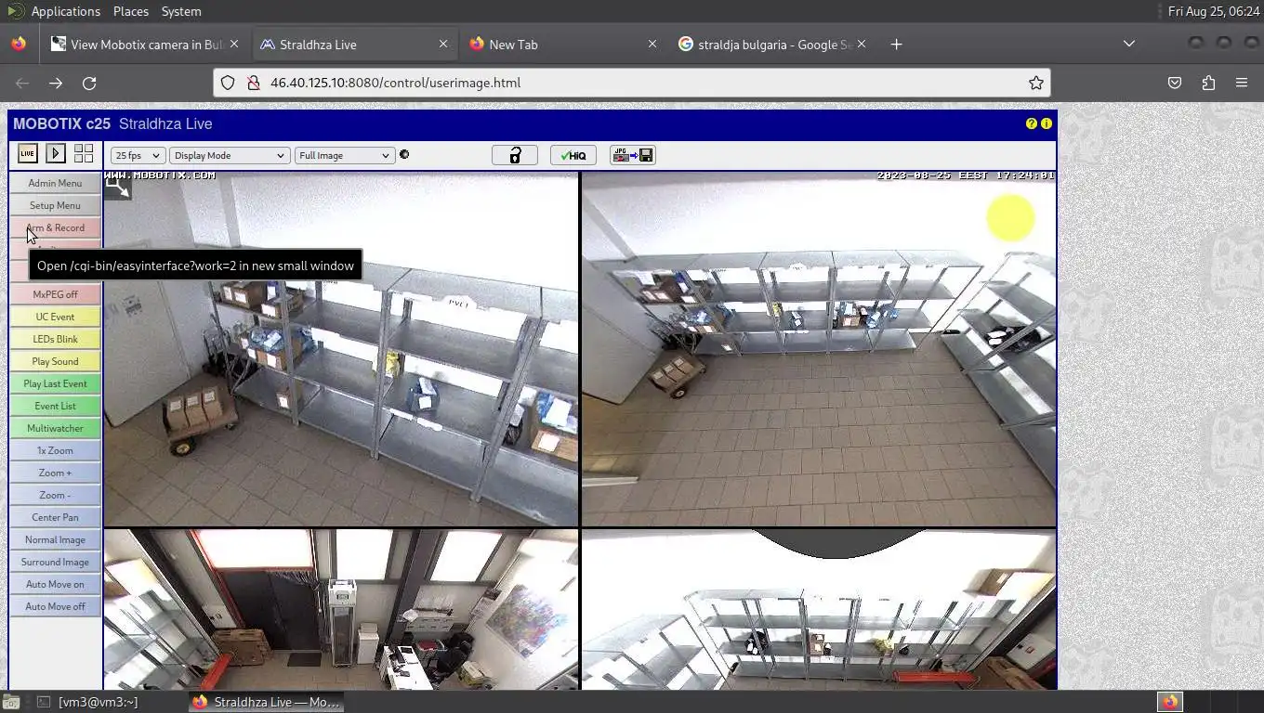Open the multiview grid icon
The height and width of the screenshot is (713, 1264).
pyautogui.click(x=84, y=154)
